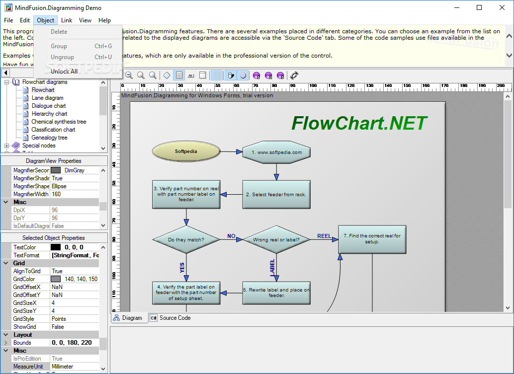This screenshot has height=374, width=514.
Task: Click example tree scrollbar down arrow
Action: pos(103,149)
